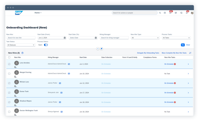Screen dimensions: 199x121
Task: Check the select-all header checkbox
Action: coord(9,57)
